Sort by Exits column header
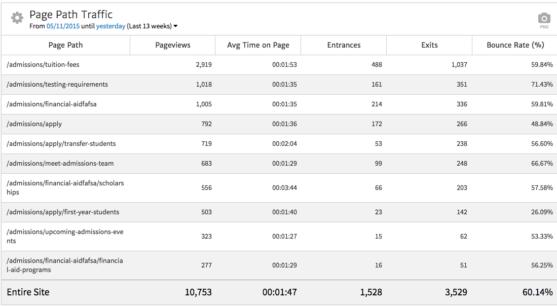This screenshot has height=306, width=557. [429, 45]
